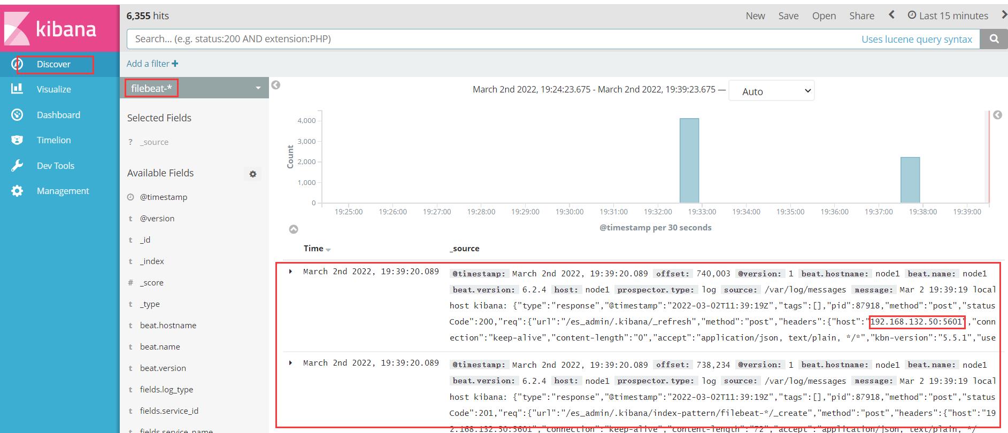Click the hash icon beside _score
This screenshot has height=433, width=1008.
pos(130,283)
